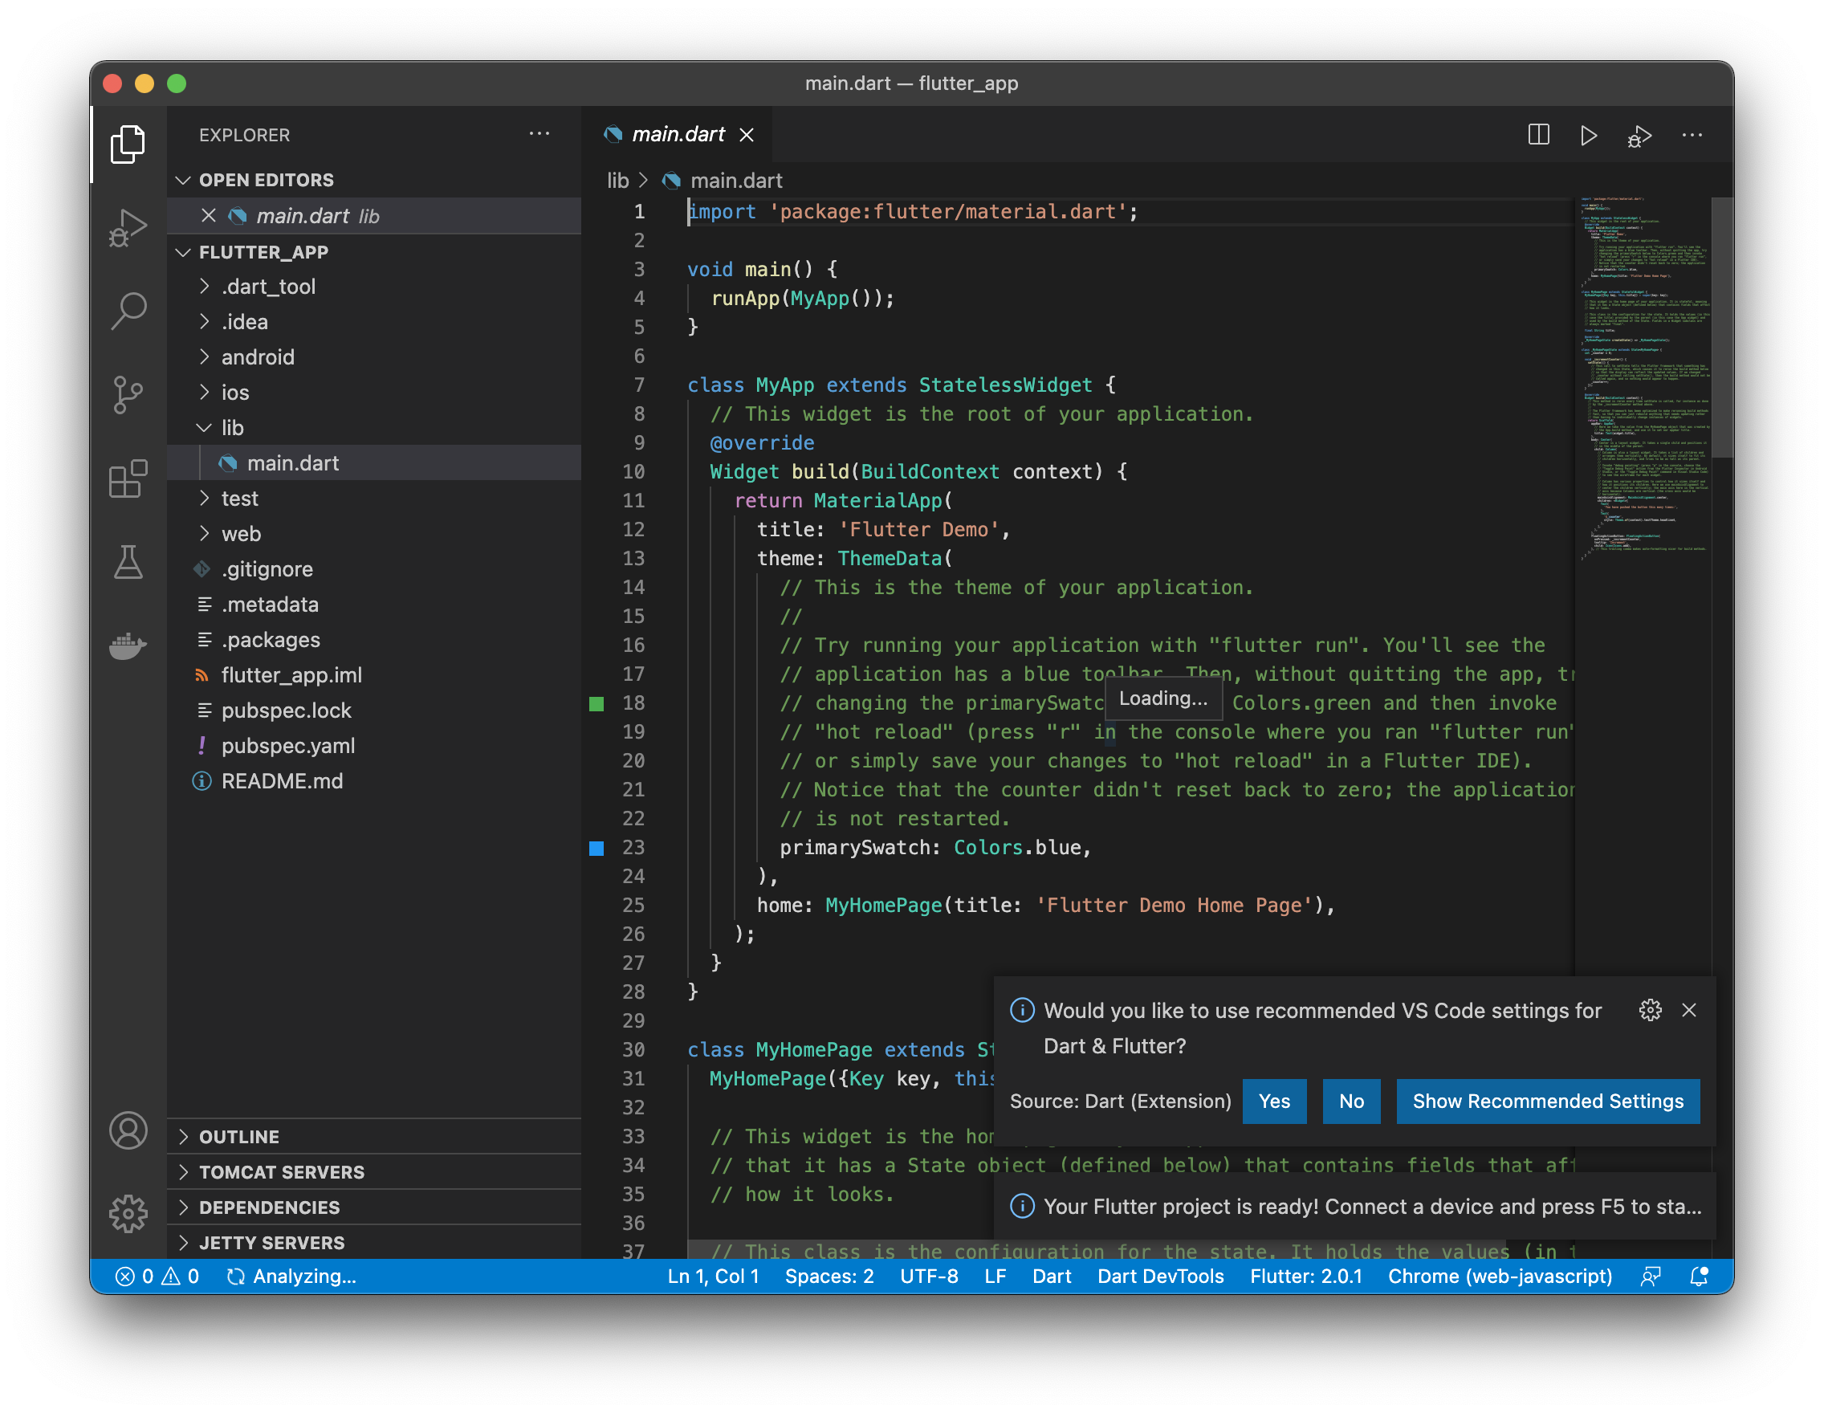Expand the Jetty Servers section
Screen dimensions: 1824x1413
pyautogui.click(x=374, y=1242)
